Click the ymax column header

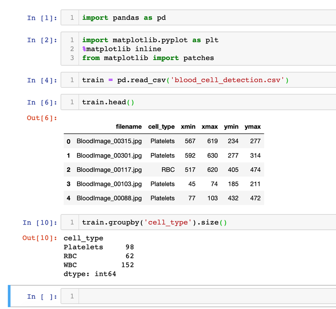tap(253, 127)
